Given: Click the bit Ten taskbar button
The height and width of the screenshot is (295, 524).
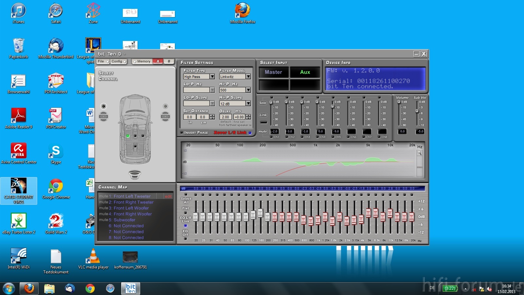Looking at the screenshot, I should point(131,288).
